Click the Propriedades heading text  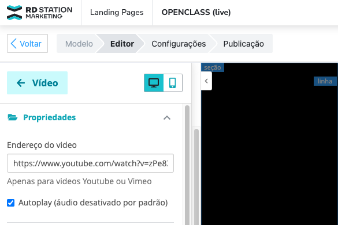click(49, 117)
